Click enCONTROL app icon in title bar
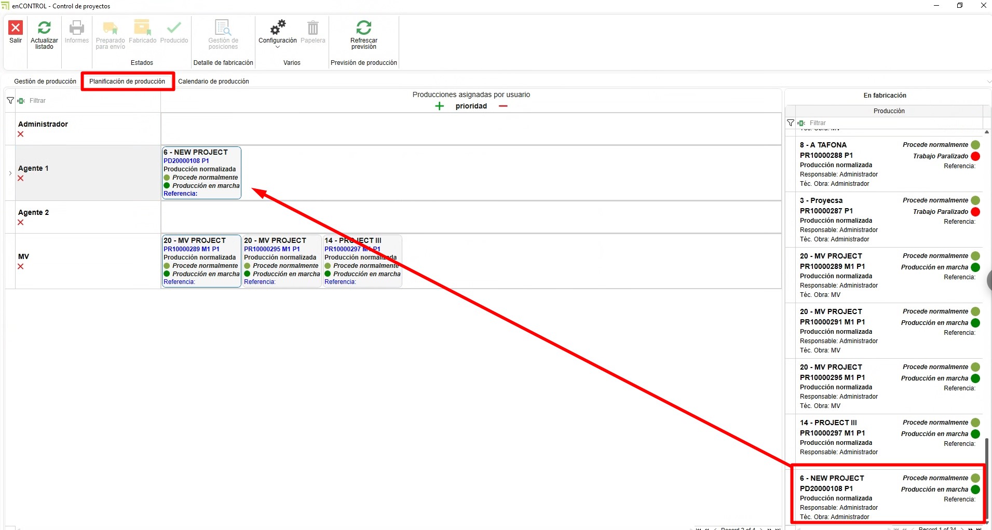The image size is (992, 530). (x=5, y=6)
